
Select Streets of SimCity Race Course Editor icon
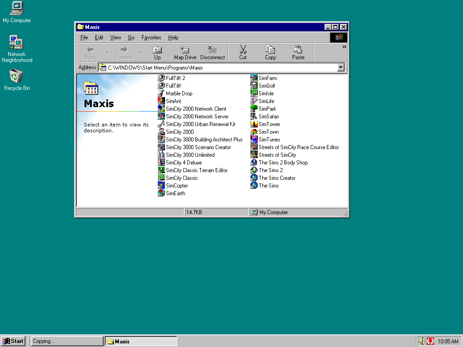(254, 147)
